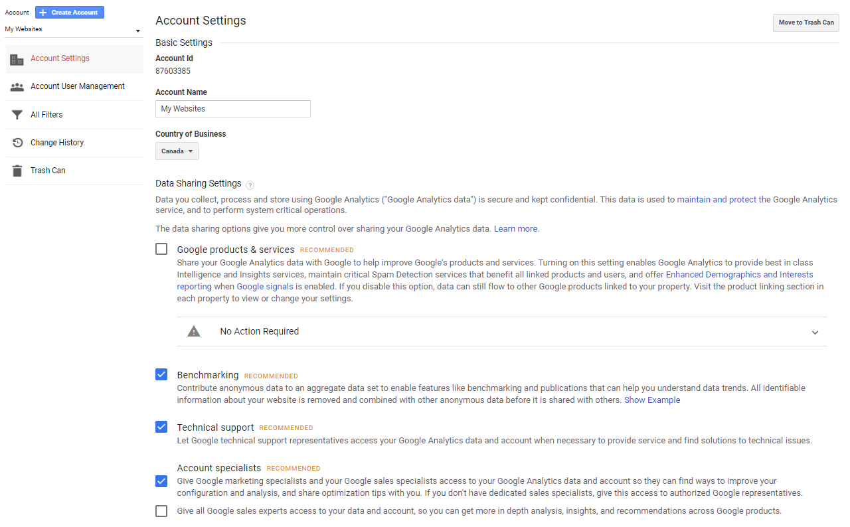
Task: Click the Account Id value 87603385
Action: [173, 71]
